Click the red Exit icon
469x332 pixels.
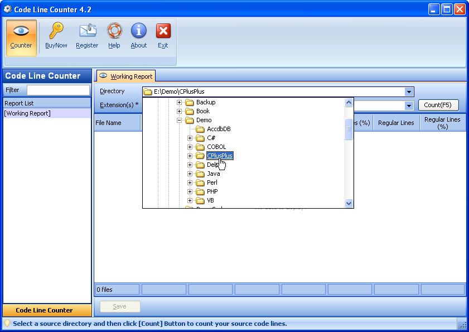point(163,31)
